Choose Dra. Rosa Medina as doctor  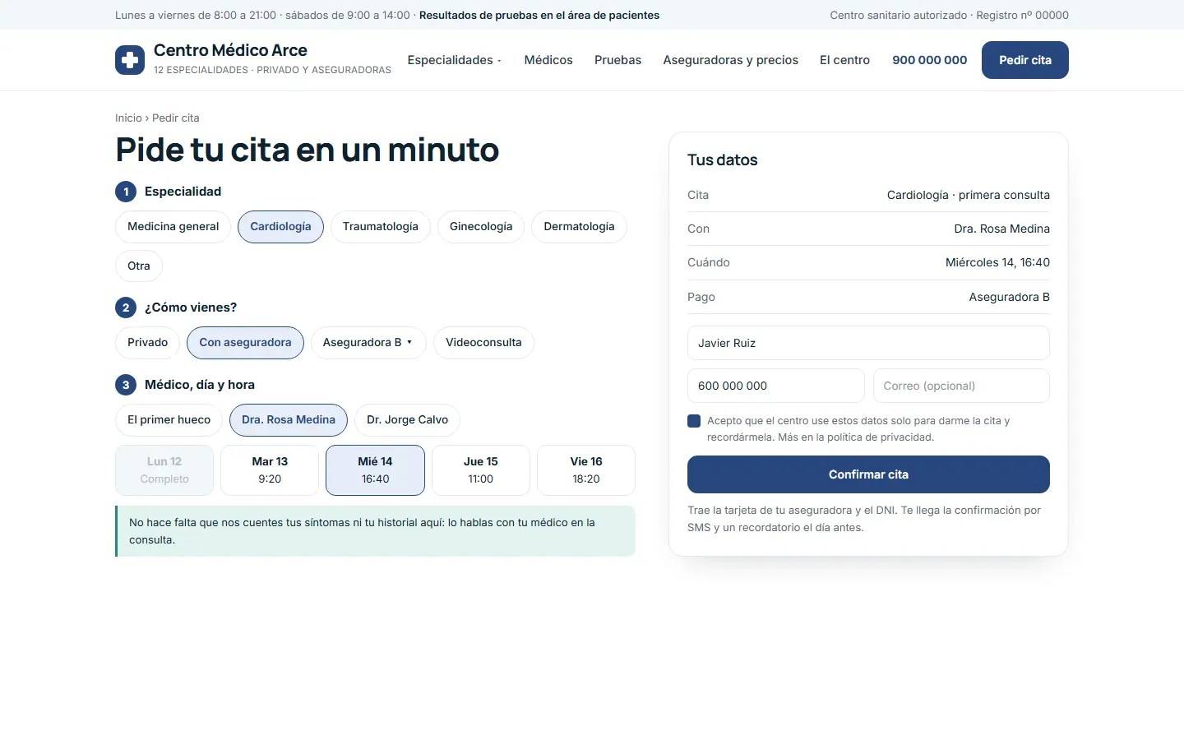289,420
